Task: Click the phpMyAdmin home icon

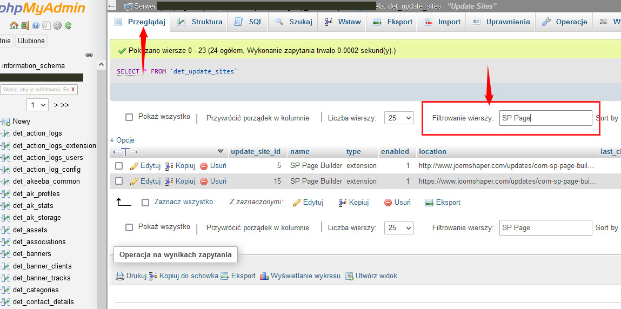Action: (14, 25)
